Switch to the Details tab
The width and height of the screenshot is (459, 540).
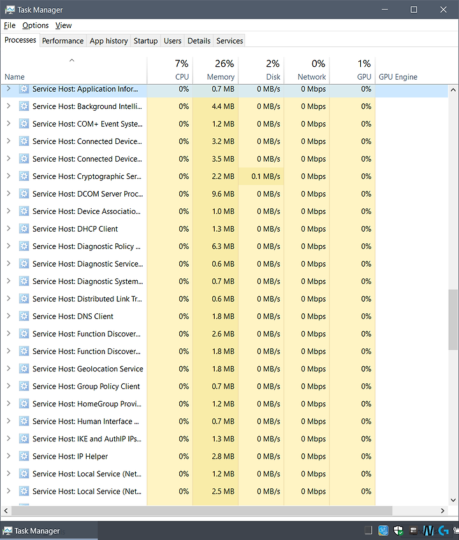199,41
